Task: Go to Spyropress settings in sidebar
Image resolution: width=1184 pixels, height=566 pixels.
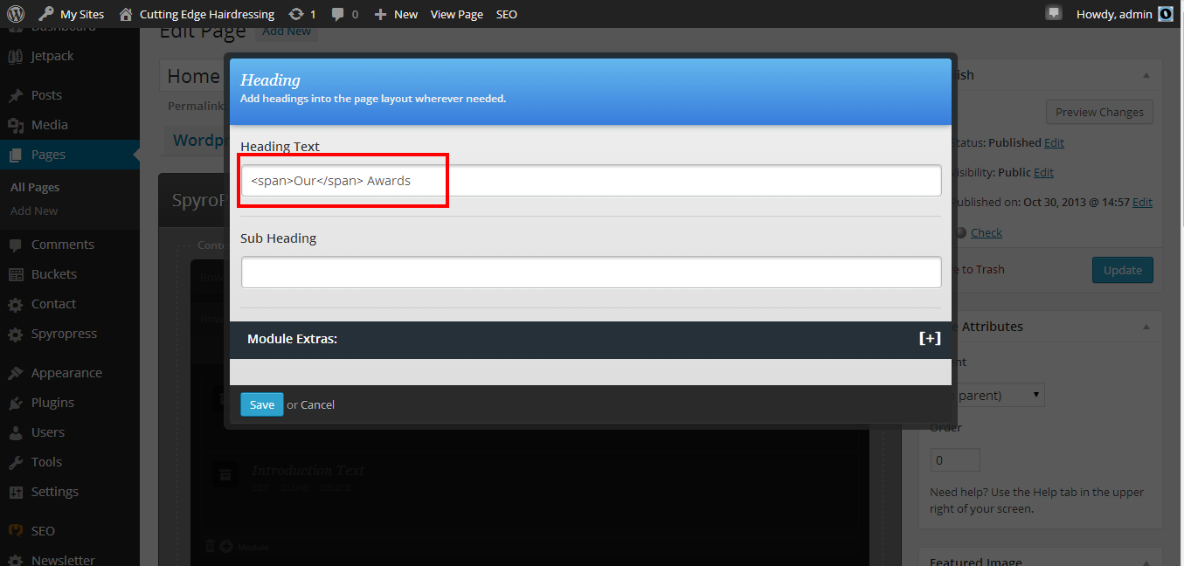Action: (x=63, y=334)
